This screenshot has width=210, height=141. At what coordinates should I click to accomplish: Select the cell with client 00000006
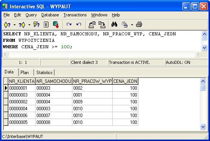coord(22,116)
